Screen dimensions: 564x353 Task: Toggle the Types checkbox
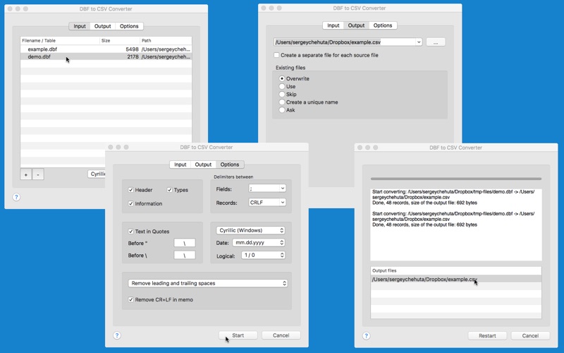click(x=170, y=190)
